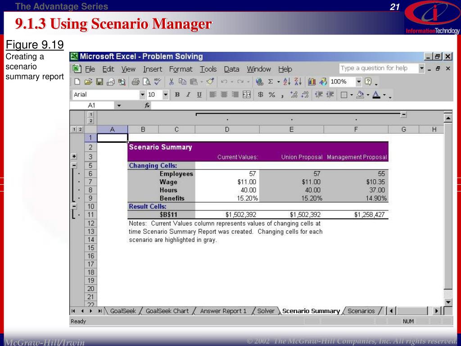Viewport: 461px width, 346px height.
Task: Show row outline level 2 beside column A
Action: click(x=80, y=129)
